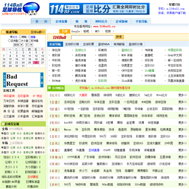
Task: Open the red IP 地址 tool link
Action: pyautogui.click(x=37, y=96)
